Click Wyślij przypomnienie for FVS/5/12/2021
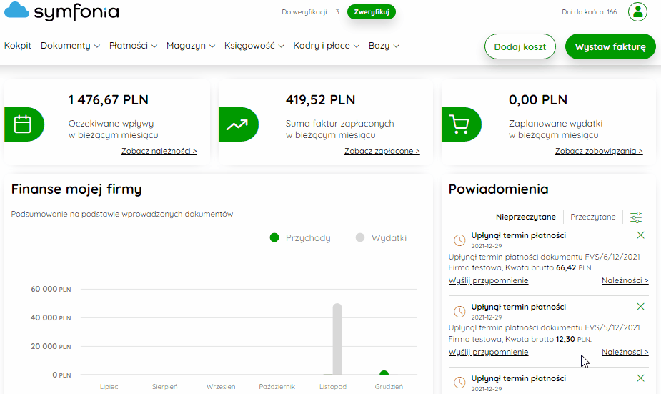Screen dimensions: 661x394 coord(488,352)
